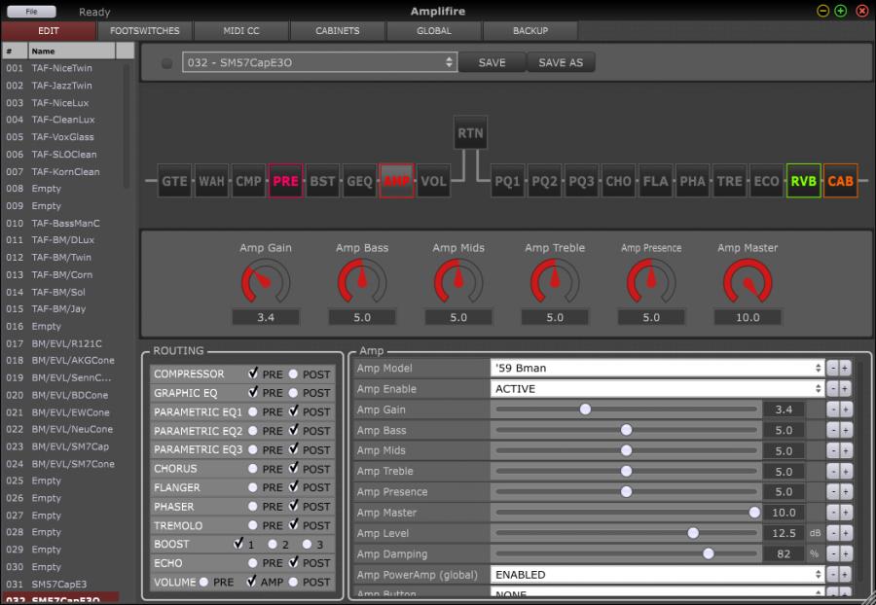Load preset 010 TAF-BassManC
The image size is (876, 605).
[x=64, y=224]
